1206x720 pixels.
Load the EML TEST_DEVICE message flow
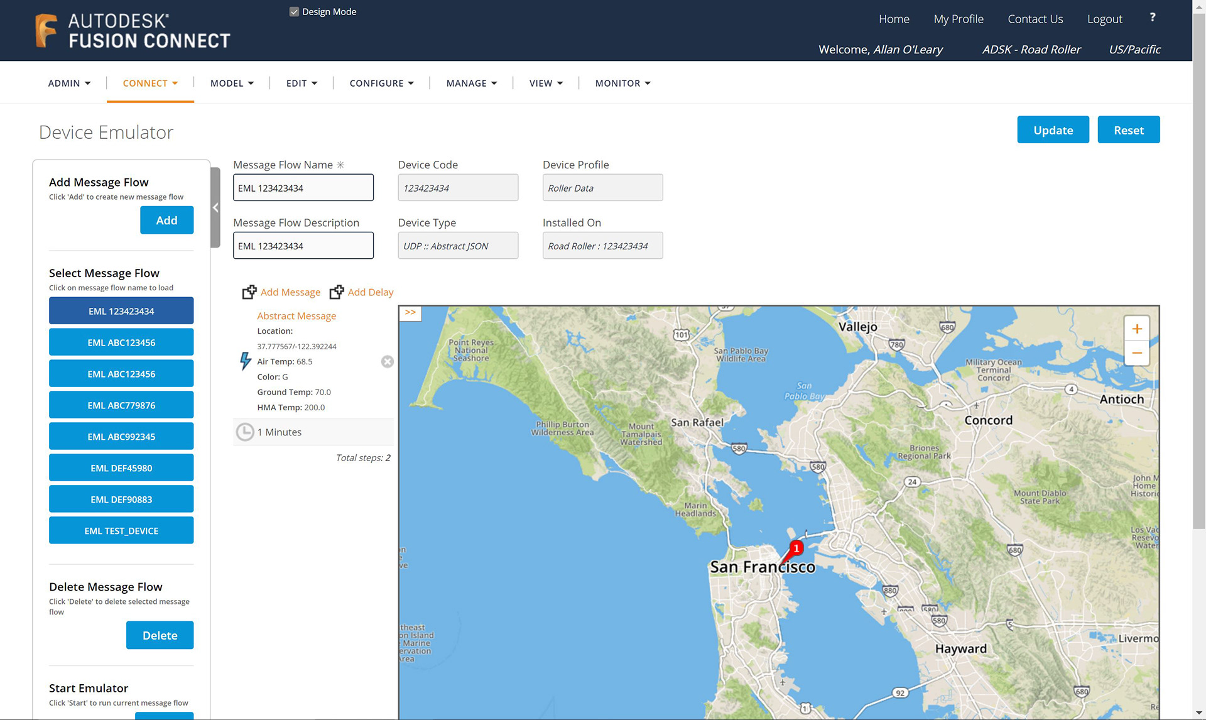(x=121, y=531)
